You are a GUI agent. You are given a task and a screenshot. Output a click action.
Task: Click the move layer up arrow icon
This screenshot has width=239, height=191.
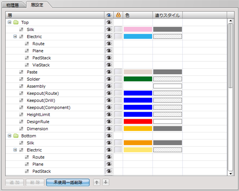(x=97, y=182)
